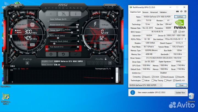Open the Recycle Bin desktop icon

(x=191, y=97)
